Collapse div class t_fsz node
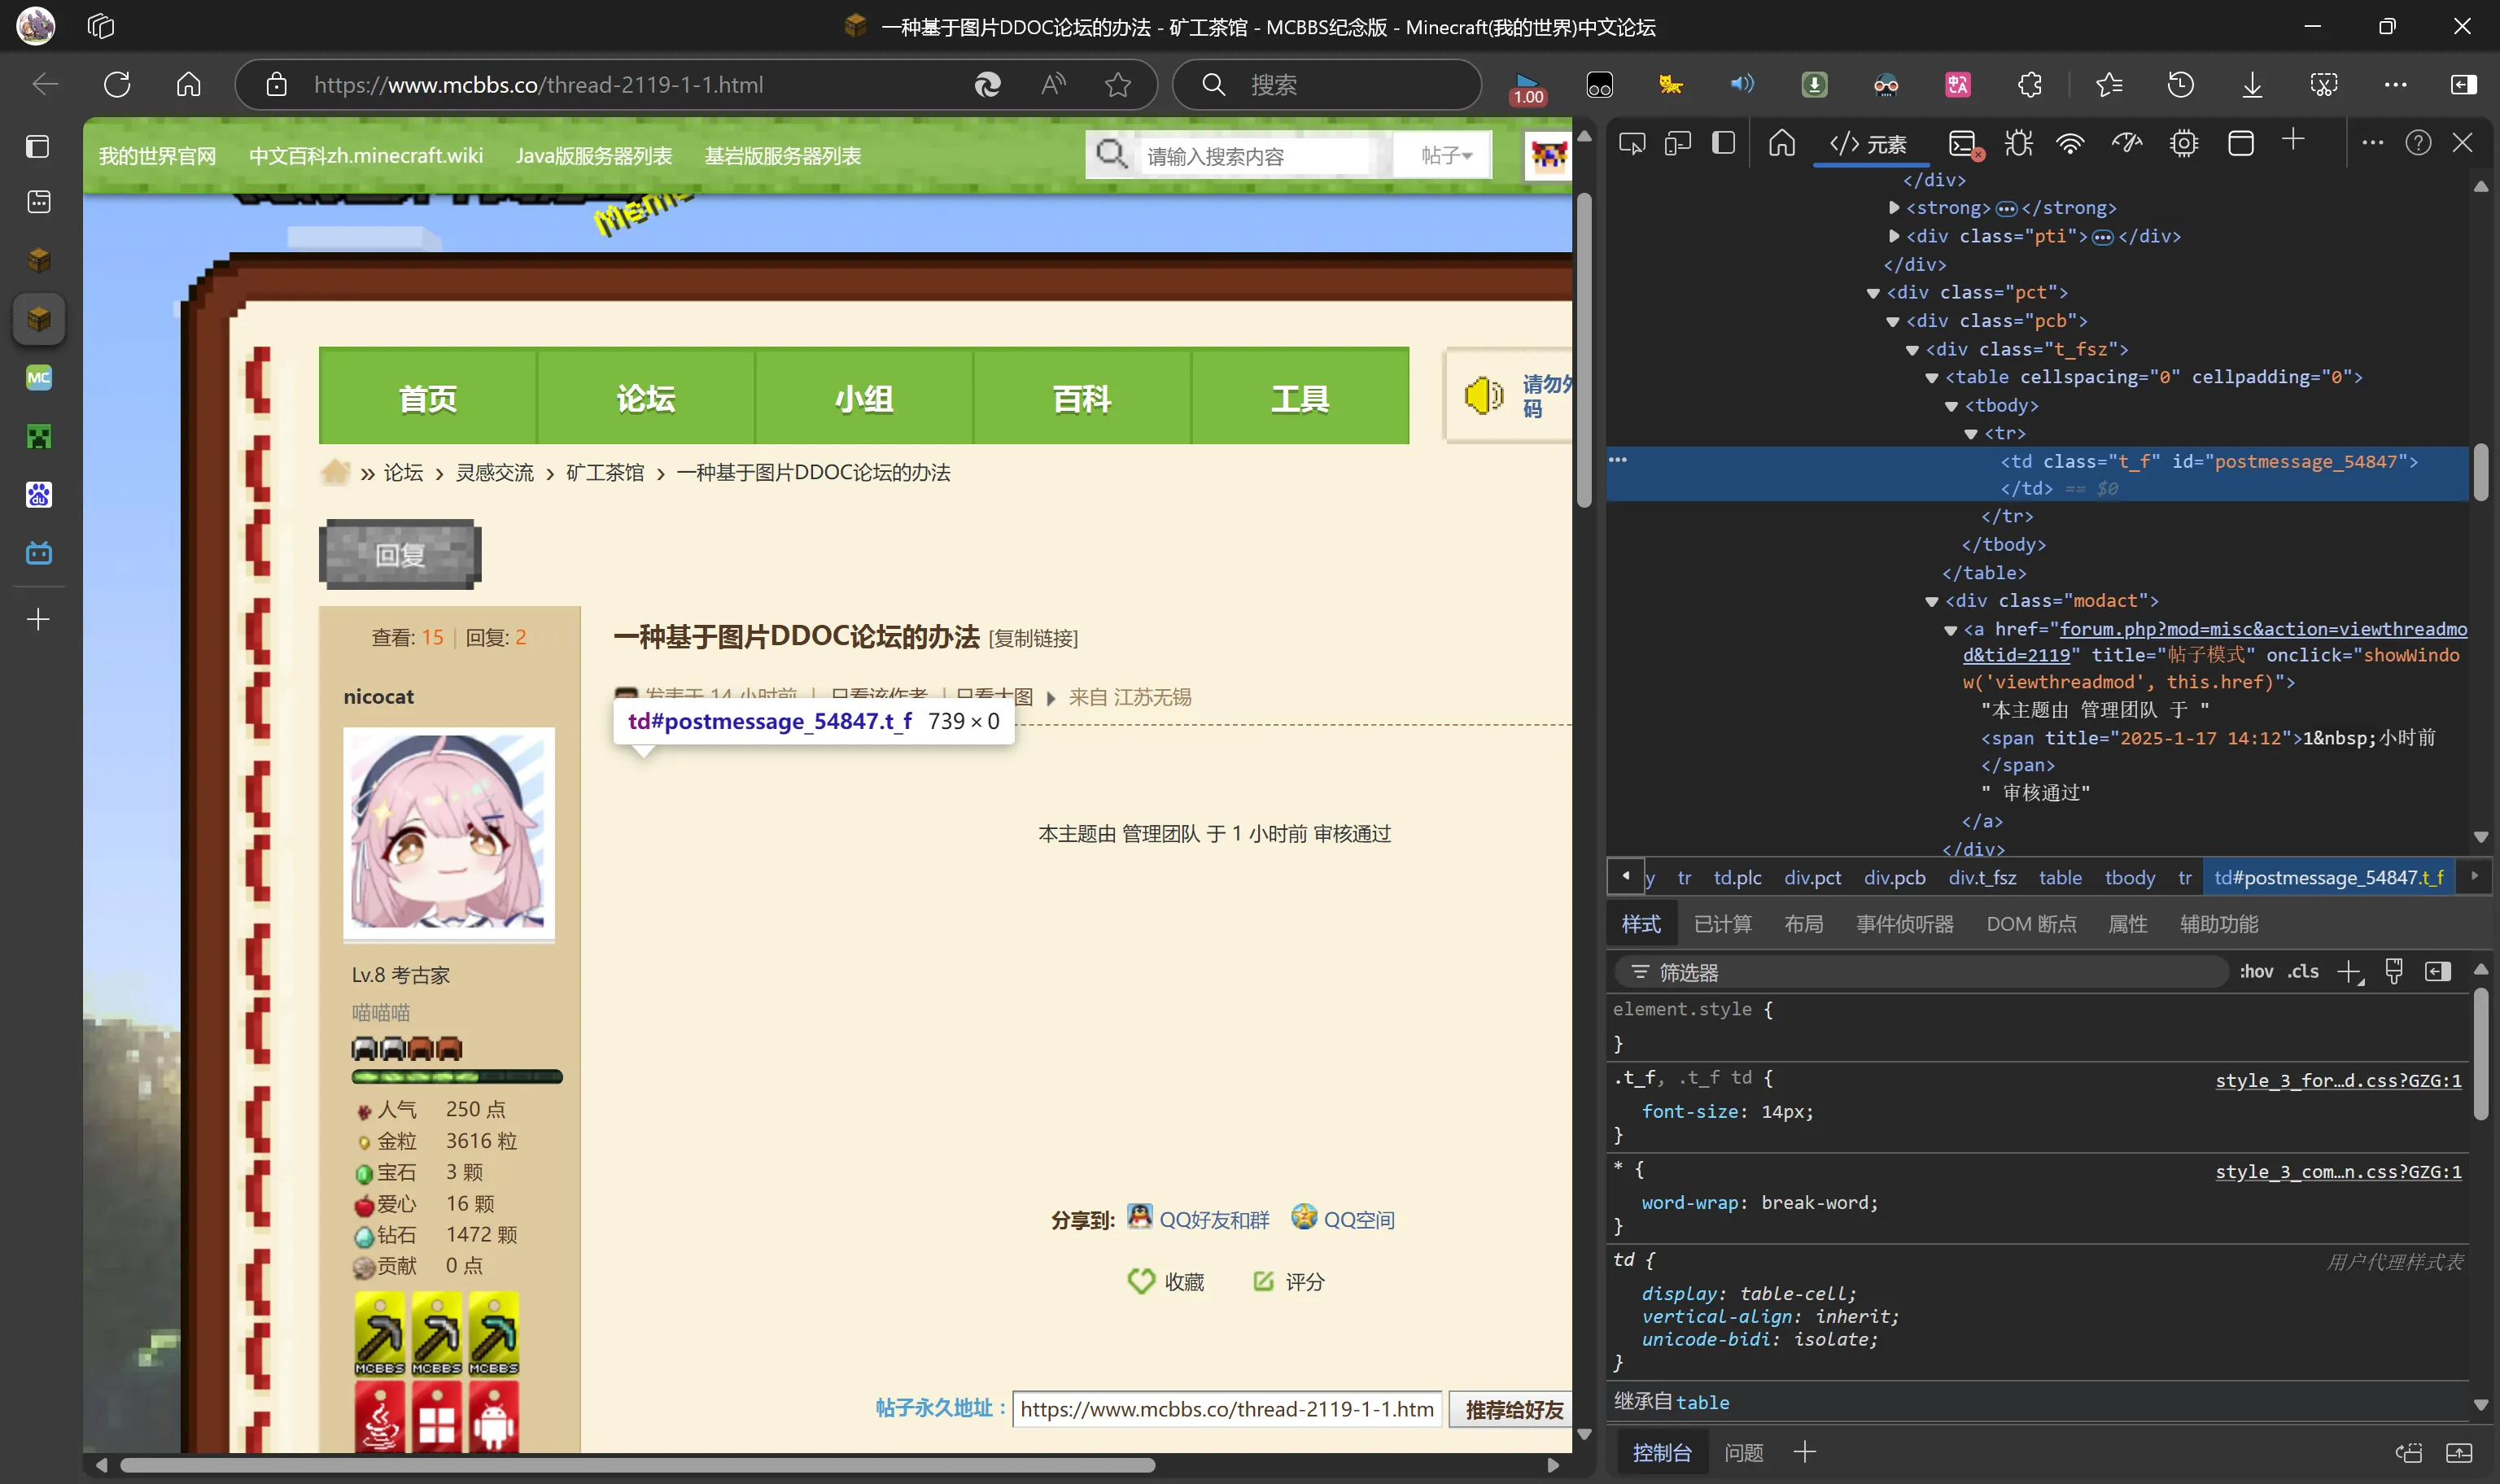Image resolution: width=2500 pixels, height=1484 pixels. [1912, 350]
